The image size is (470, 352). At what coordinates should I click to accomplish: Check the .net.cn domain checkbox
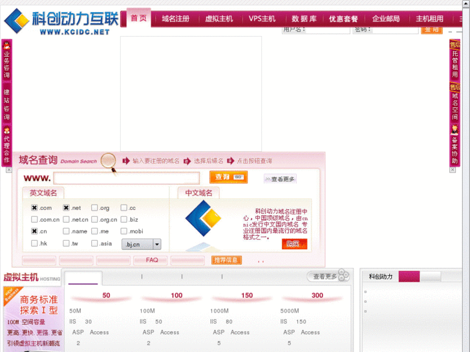point(66,220)
